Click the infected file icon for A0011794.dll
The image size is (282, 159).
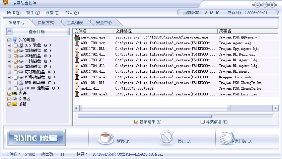pyautogui.click(x=77, y=66)
